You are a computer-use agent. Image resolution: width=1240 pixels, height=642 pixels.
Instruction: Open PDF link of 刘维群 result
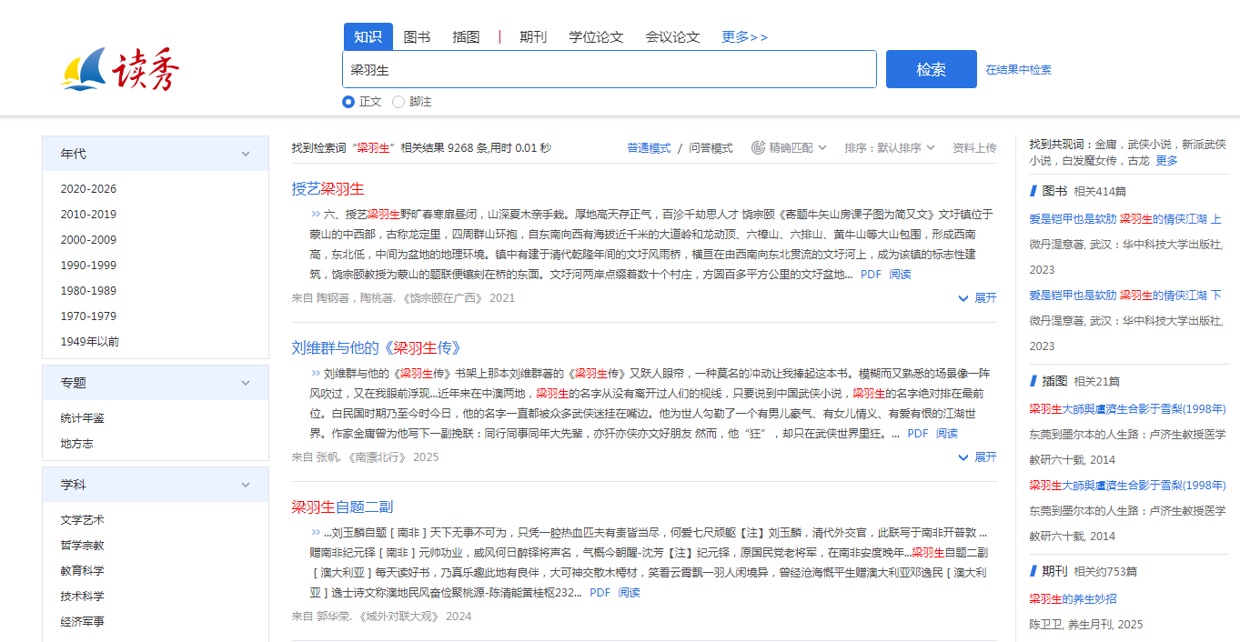coord(918,434)
